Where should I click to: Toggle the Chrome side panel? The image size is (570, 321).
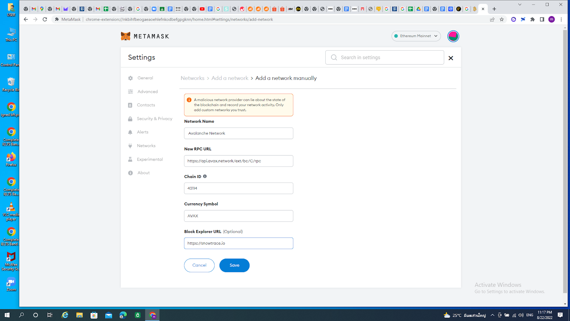pos(542,19)
